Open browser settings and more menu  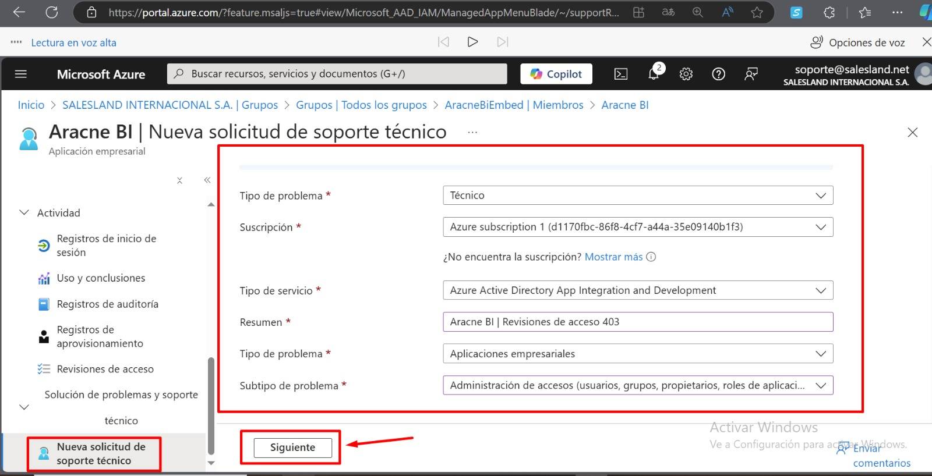point(898,12)
